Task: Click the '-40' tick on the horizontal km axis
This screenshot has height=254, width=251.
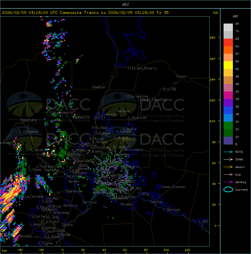Action: click(x=20, y=250)
